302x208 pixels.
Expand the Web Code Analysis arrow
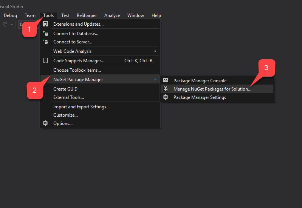pyautogui.click(x=155, y=51)
